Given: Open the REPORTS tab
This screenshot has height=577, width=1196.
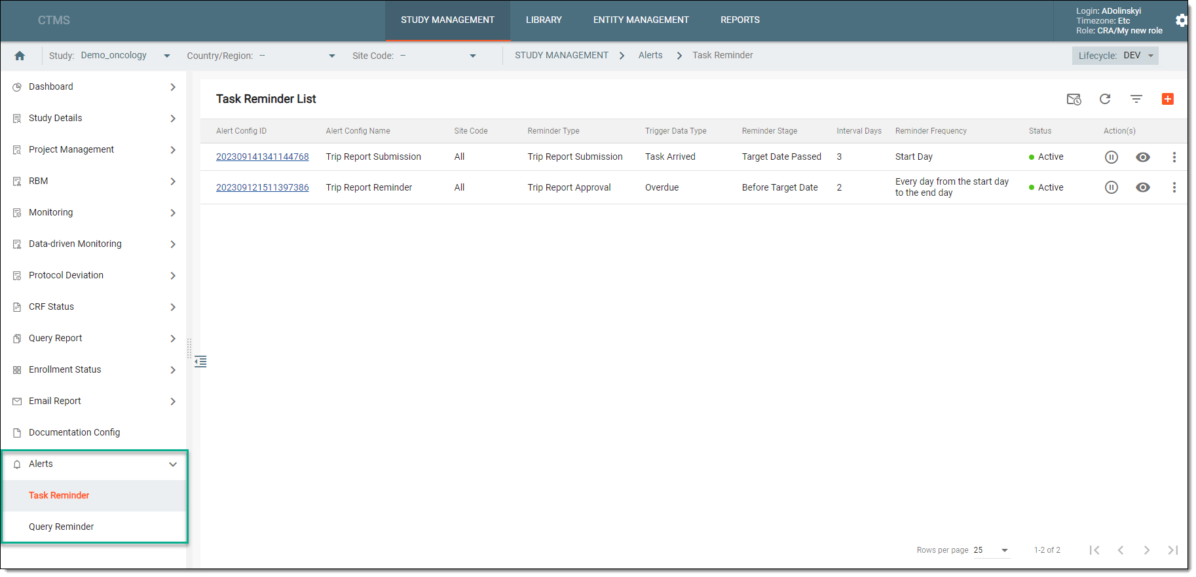Looking at the screenshot, I should tap(740, 20).
